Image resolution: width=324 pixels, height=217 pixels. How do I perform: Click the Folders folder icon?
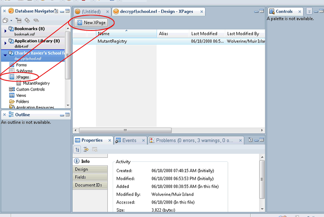12,101
